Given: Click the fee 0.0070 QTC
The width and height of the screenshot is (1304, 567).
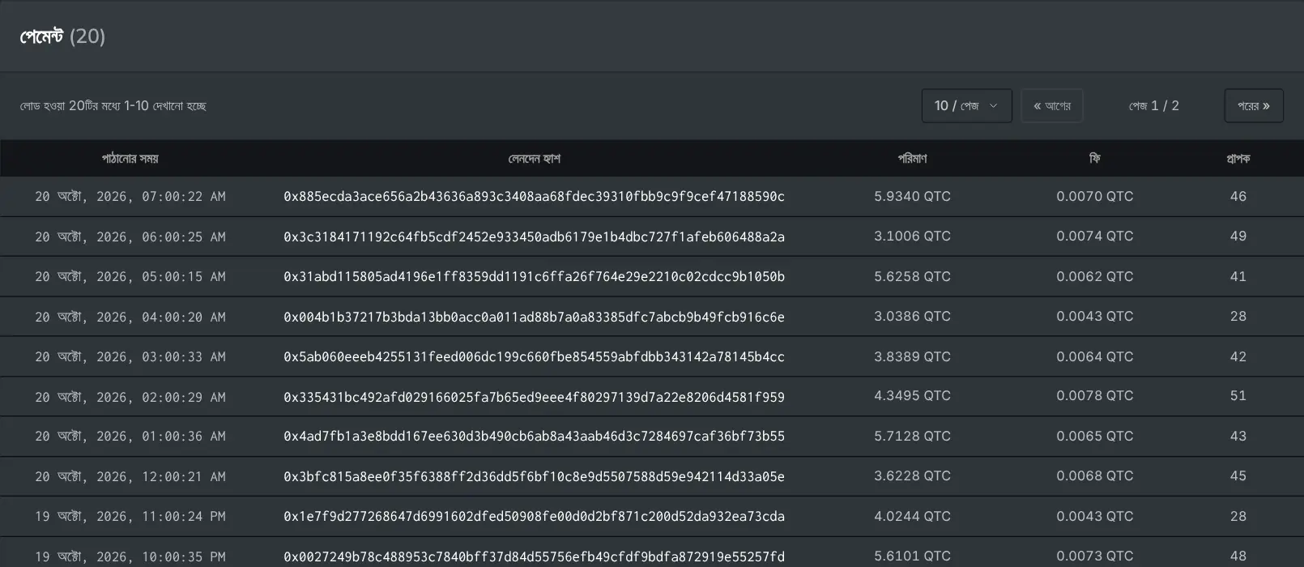Looking at the screenshot, I should click(1095, 196).
